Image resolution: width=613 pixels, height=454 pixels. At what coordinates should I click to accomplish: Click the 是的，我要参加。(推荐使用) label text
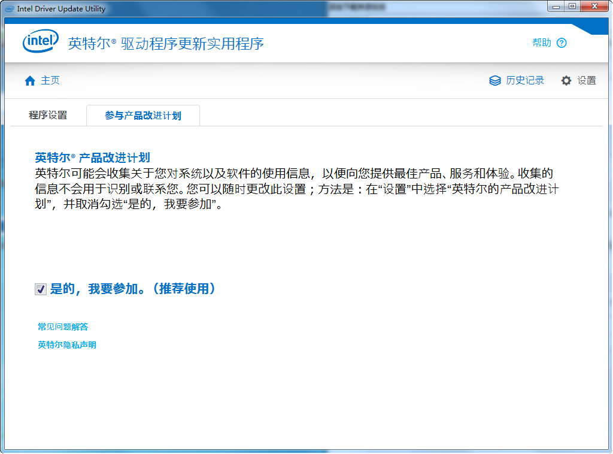click(x=132, y=289)
